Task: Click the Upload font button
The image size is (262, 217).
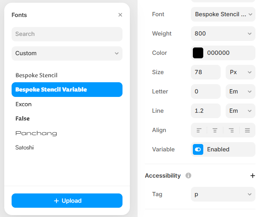Action: 67,201
